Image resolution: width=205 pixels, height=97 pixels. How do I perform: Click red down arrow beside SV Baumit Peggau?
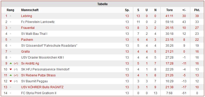pyautogui.click(x=11, y=81)
